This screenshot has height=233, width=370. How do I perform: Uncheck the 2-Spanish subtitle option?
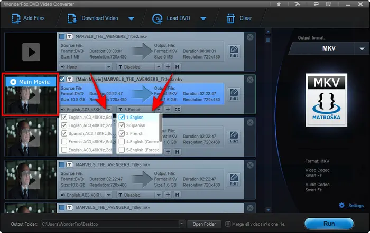point(122,125)
